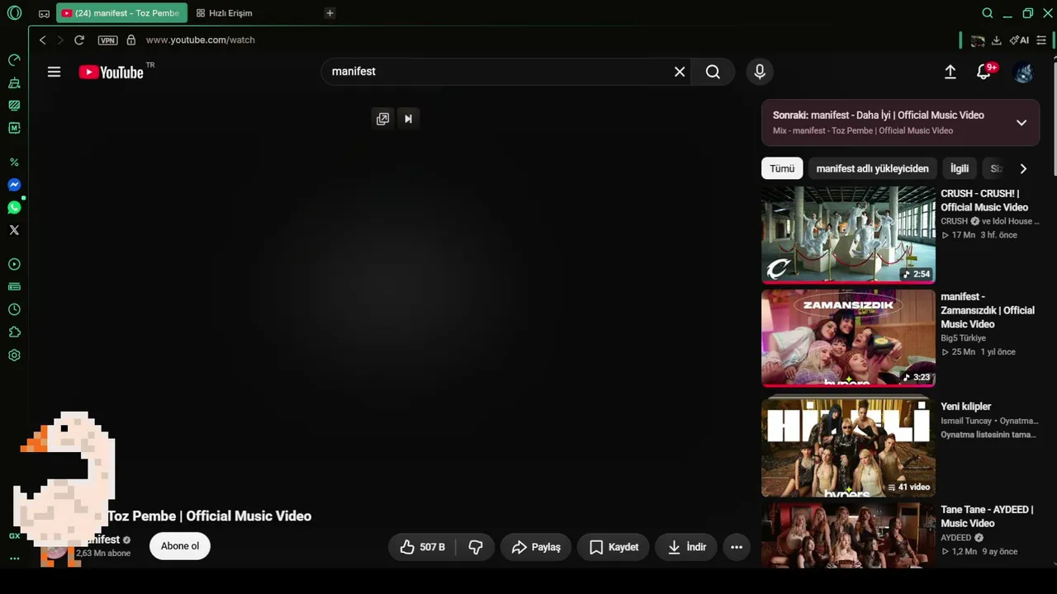Open the GX Corner gamepad tab icon
The height and width of the screenshot is (594, 1057).
(44, 13)
